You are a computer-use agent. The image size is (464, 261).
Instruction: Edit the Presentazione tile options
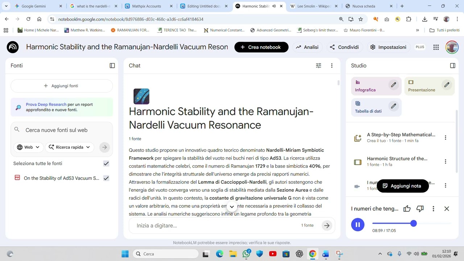click(x=447, y=85)
